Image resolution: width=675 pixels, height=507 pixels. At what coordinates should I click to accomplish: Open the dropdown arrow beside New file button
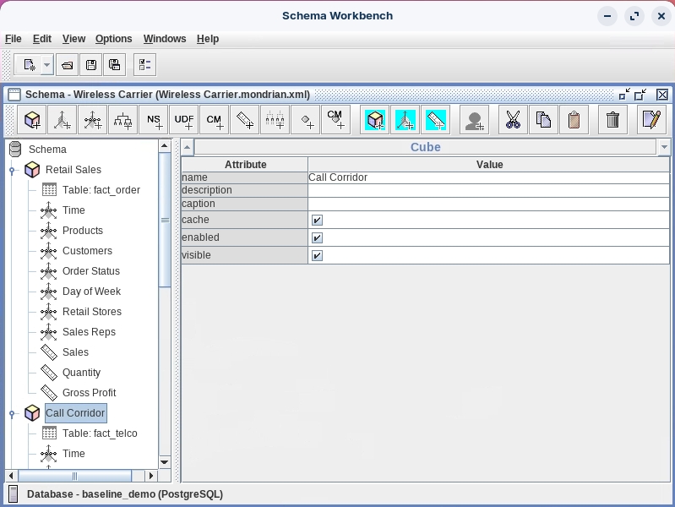[x=46, y=65]
